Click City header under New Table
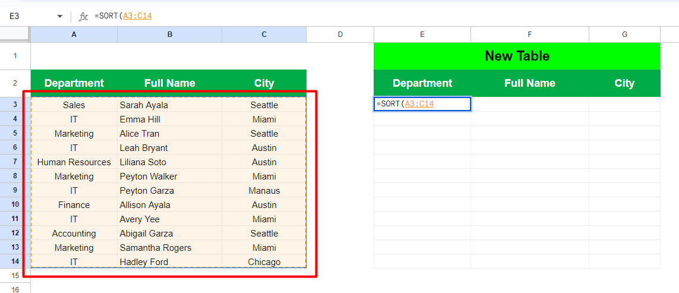Screen dimensions: 679x293 624,83
